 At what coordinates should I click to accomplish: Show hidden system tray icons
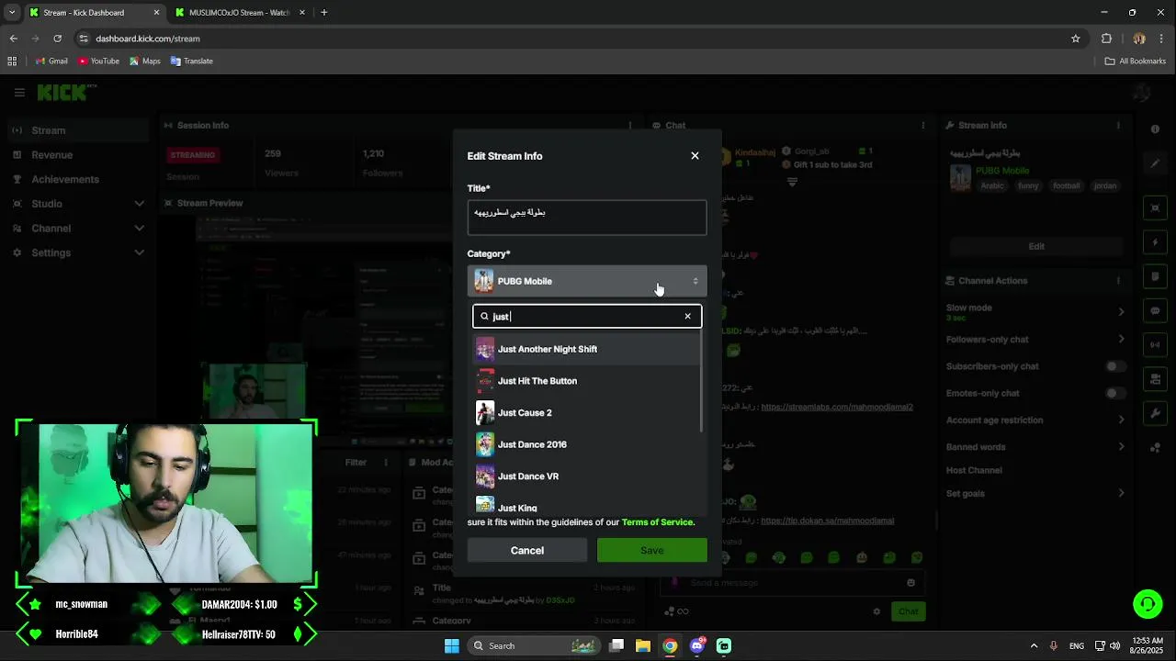click(1034, 646)
